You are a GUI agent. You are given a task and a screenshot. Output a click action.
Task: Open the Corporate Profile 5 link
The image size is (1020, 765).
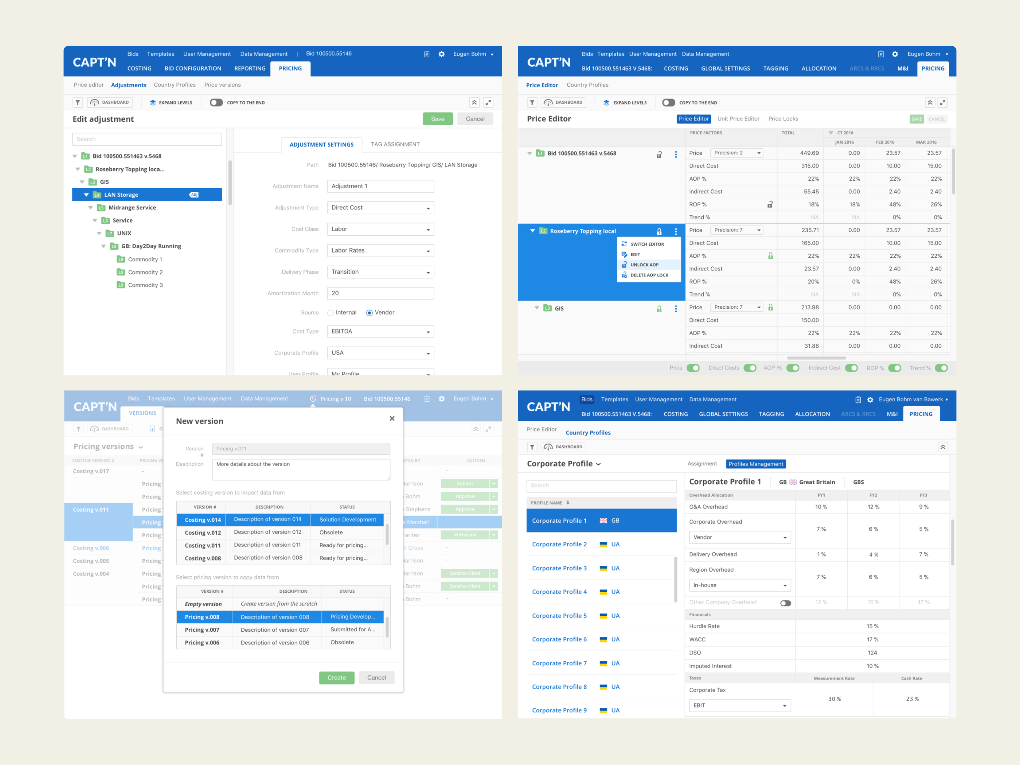point(559,616)
